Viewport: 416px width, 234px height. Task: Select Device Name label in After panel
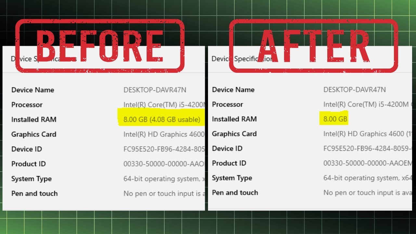tap(233, 90)
